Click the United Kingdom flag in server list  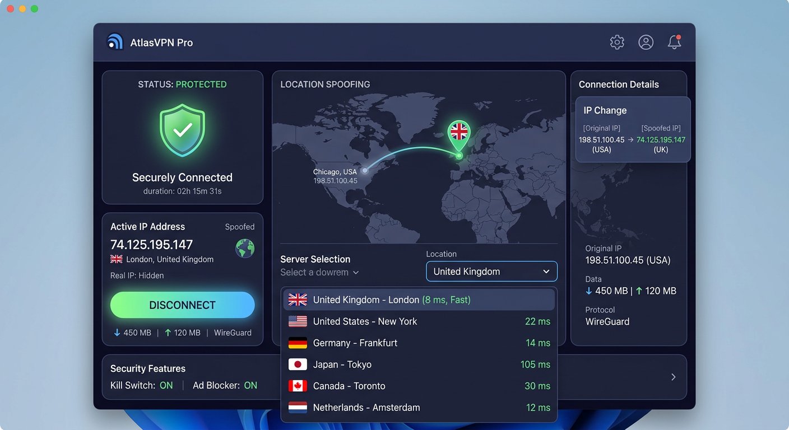tap(298, 300)
